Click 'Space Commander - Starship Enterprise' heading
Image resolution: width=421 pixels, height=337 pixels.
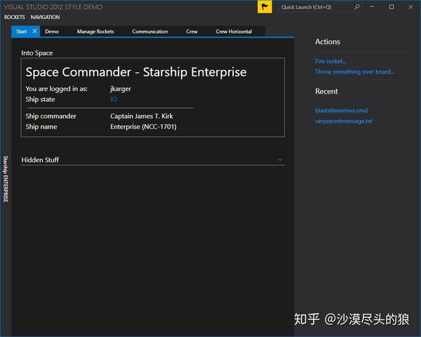[136, 72]
